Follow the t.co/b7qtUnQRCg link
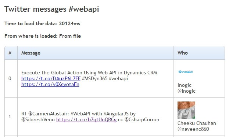This screenshot has width=229, height=137. pyautogui.click(x=86, y=119)
